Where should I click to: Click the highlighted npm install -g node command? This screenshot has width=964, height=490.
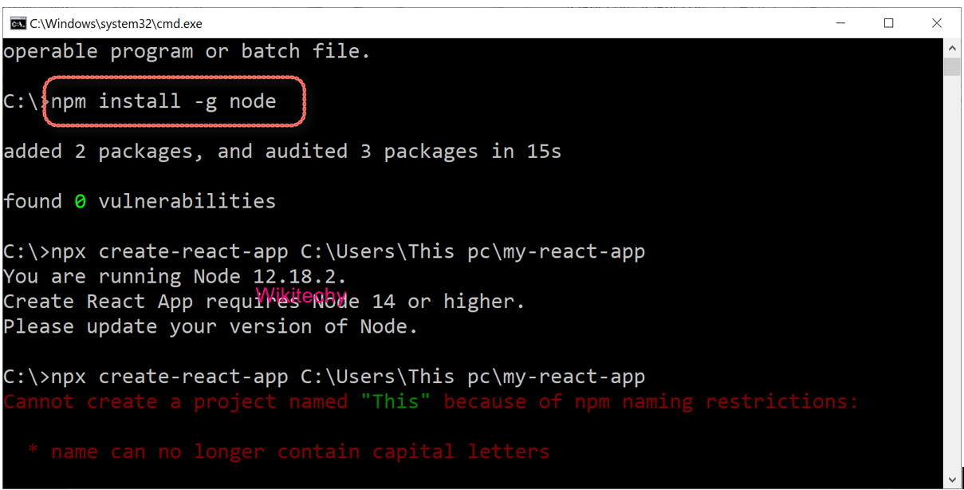tap(163, 101)
